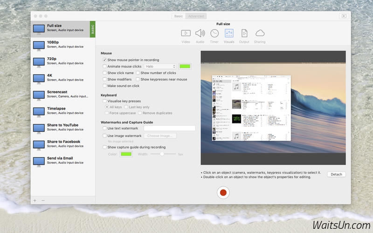Image resolution: width=373 pixels, height=233 pixels.
Task: Open the Audio settings speaker icon
Action: [x=200, y=33]
